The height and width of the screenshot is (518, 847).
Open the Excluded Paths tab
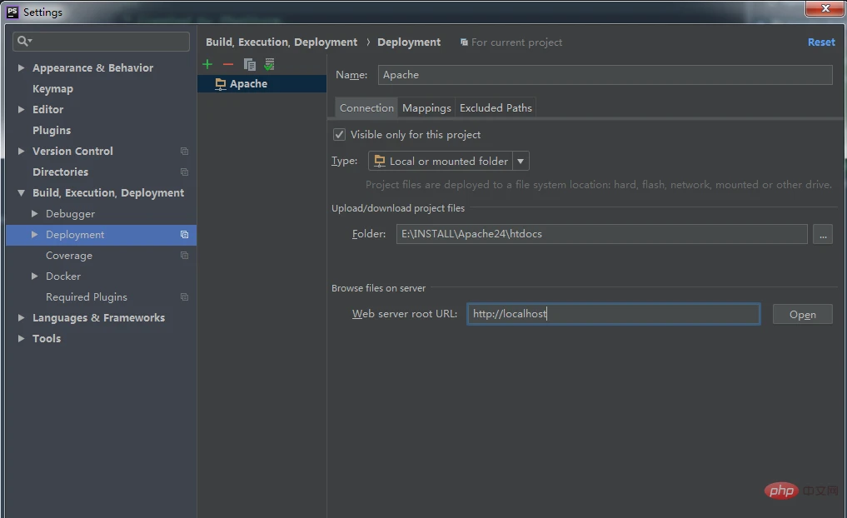coord(496,107)
